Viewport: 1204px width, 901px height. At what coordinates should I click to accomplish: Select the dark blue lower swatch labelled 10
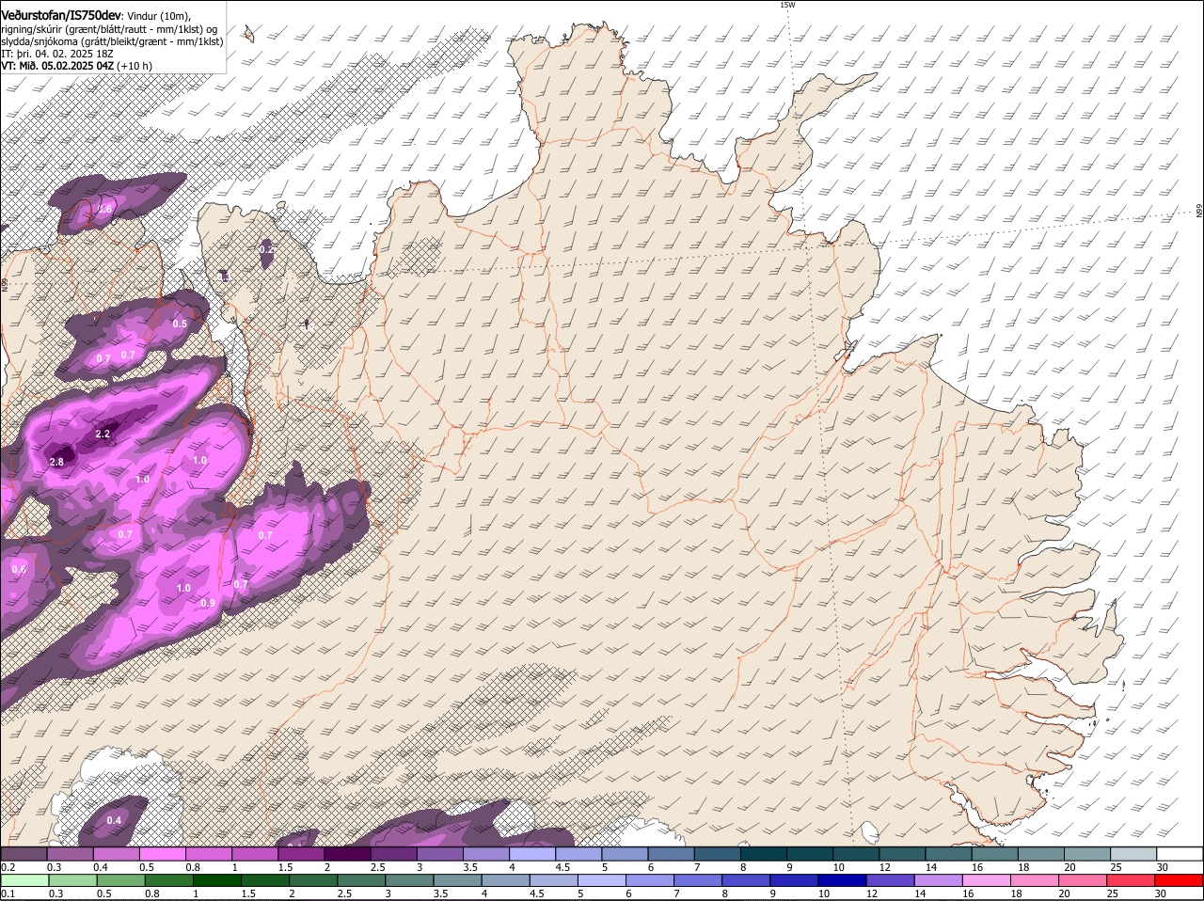pos(843,880)
